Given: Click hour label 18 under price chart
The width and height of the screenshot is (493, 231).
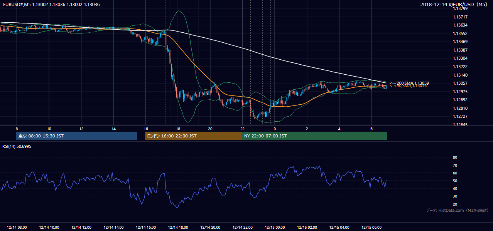Looking at the screenshot, I should tap(178, 129).
